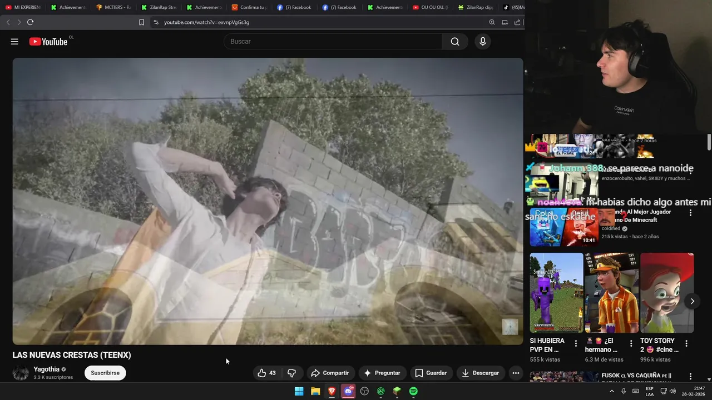Open options for El hermano short
Viewport: 712px width, 400px height.
631,343
